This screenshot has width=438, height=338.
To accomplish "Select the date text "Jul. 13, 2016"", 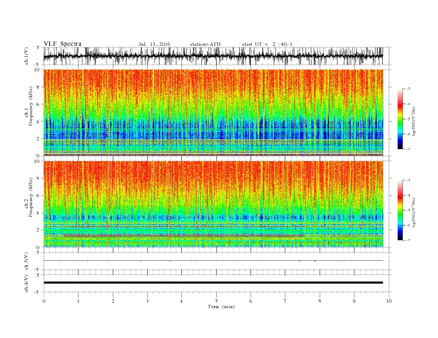I will pyautogui.click(x=154, y=44).
